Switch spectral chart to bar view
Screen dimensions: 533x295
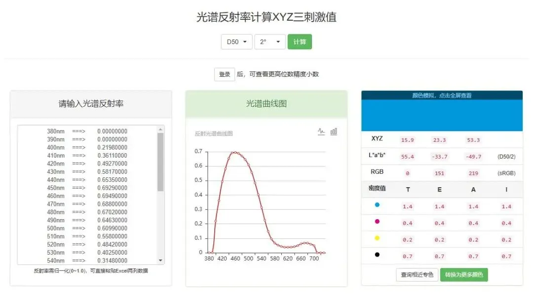point(333,131)
